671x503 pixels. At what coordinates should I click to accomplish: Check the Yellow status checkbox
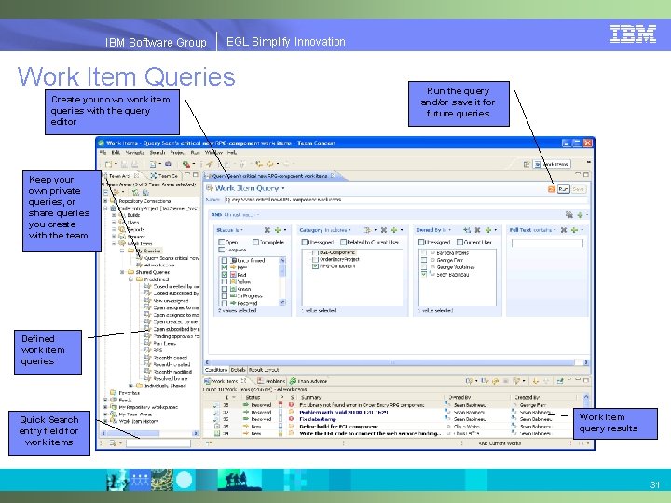click(x=225, y=282)
